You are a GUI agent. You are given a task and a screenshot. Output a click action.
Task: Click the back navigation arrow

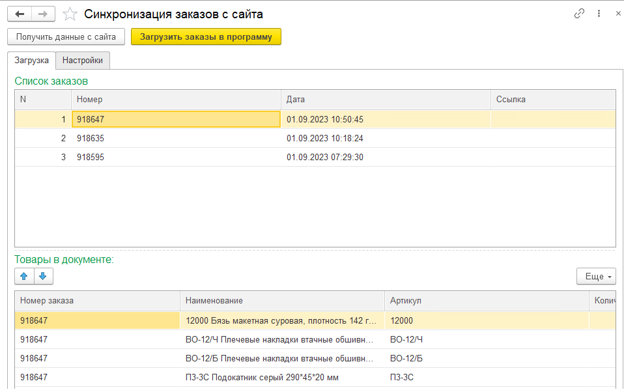click(19, 14)
